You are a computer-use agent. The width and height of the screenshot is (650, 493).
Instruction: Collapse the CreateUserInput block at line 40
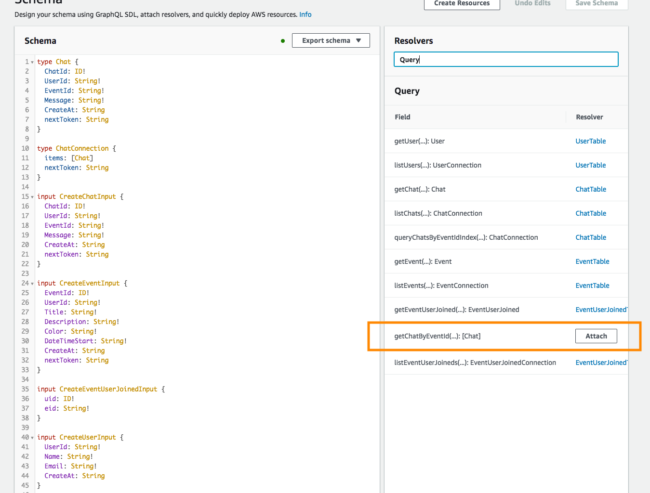click(32, 438)
